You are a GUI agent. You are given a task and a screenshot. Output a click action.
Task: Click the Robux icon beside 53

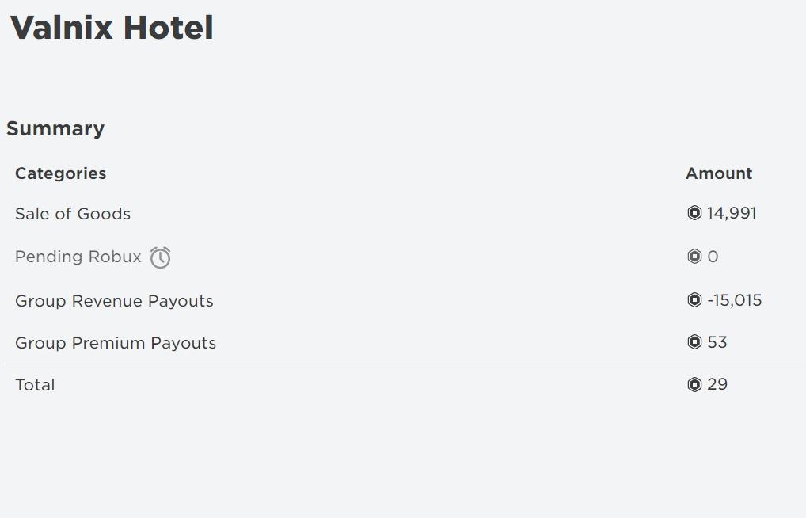point(694,342)
